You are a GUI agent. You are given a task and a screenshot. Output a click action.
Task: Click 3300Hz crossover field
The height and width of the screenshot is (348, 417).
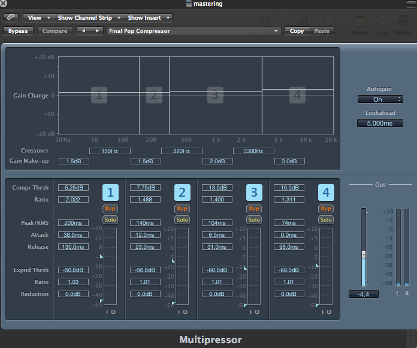tap(253, 151)
